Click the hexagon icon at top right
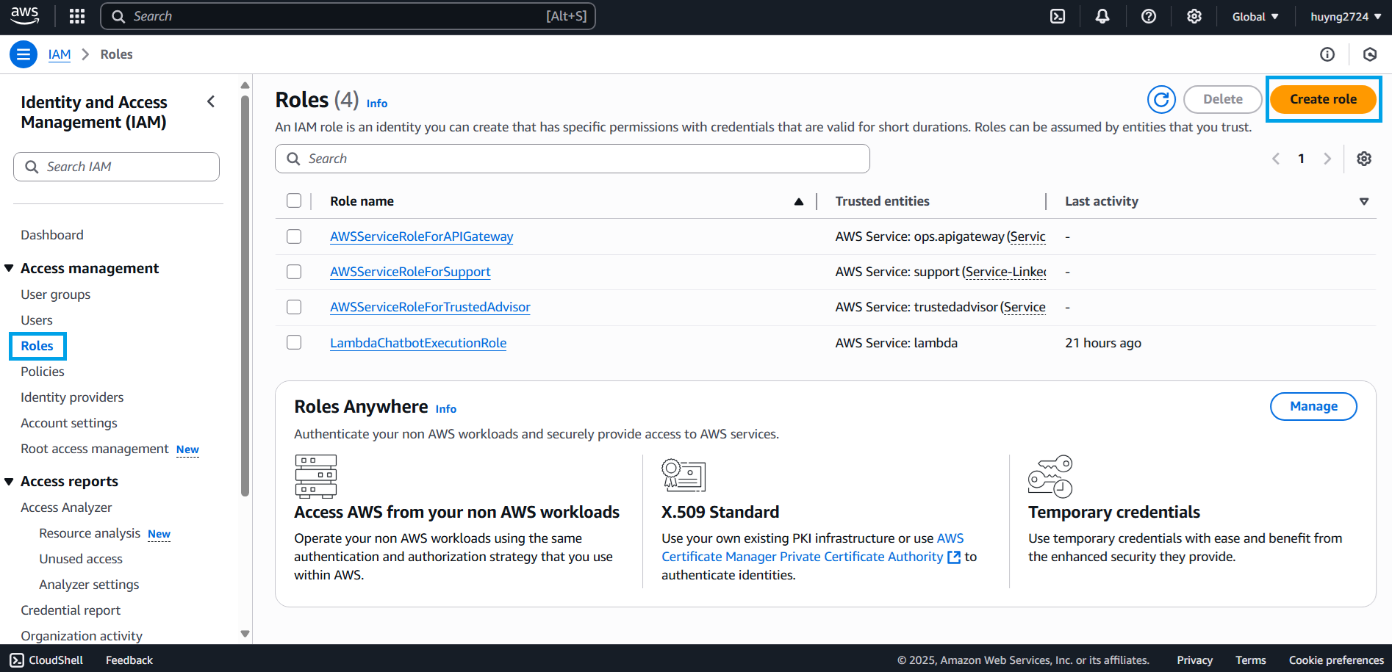The width and height of the screenshot is (1392, 672). (1370, 54)
